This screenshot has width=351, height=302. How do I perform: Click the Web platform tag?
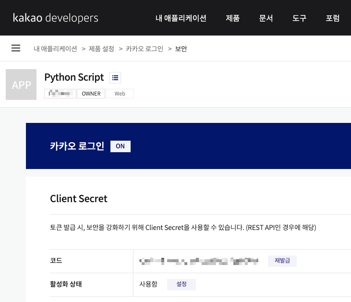click(120, 94)
